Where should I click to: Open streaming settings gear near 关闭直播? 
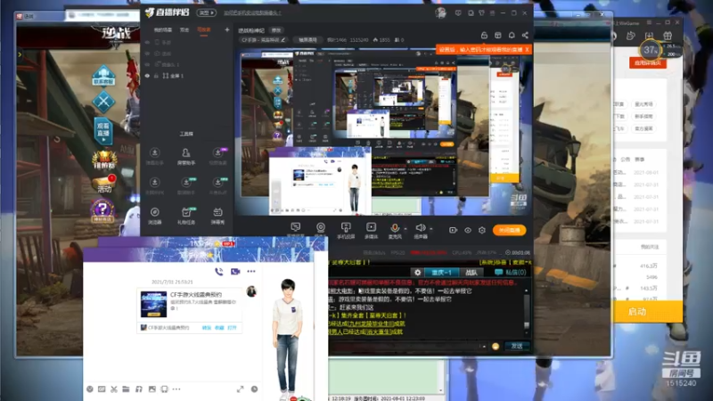coord(482,231)
